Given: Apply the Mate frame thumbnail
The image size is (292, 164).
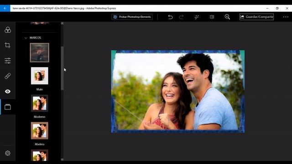Looking at the screenshot, I should (40, 76).
